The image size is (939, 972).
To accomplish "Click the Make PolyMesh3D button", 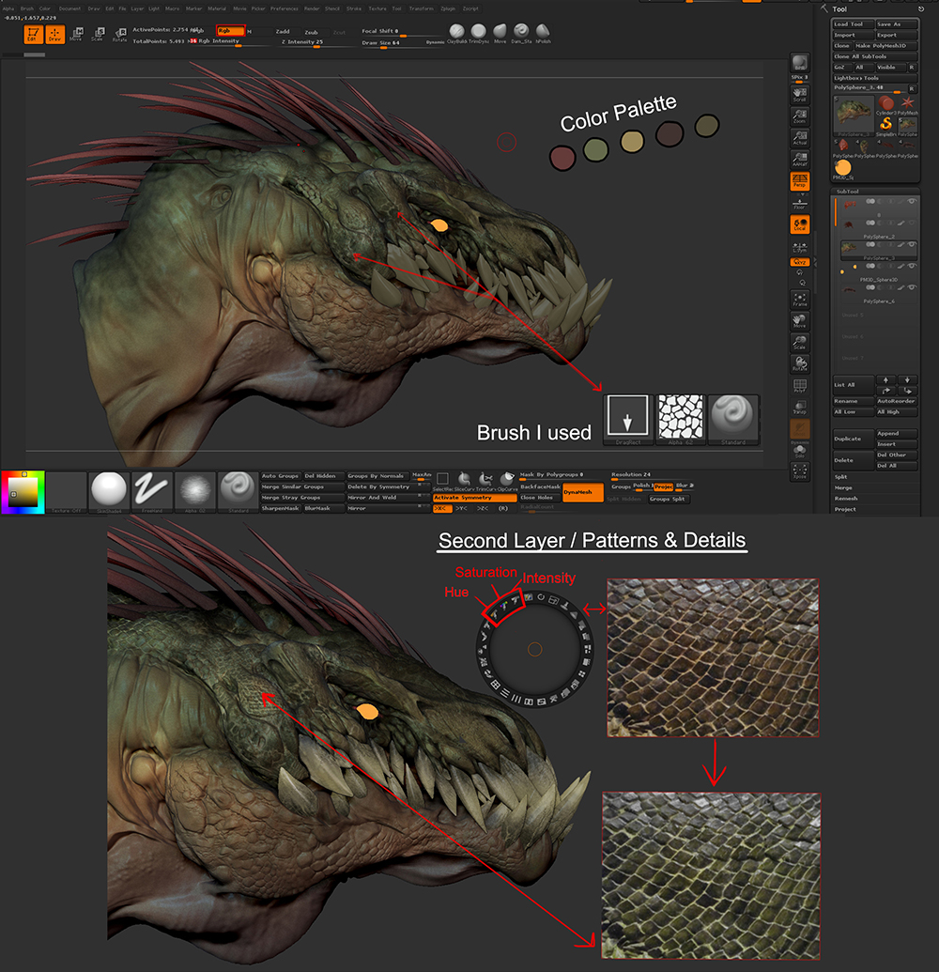I will [x=881, y=46].
